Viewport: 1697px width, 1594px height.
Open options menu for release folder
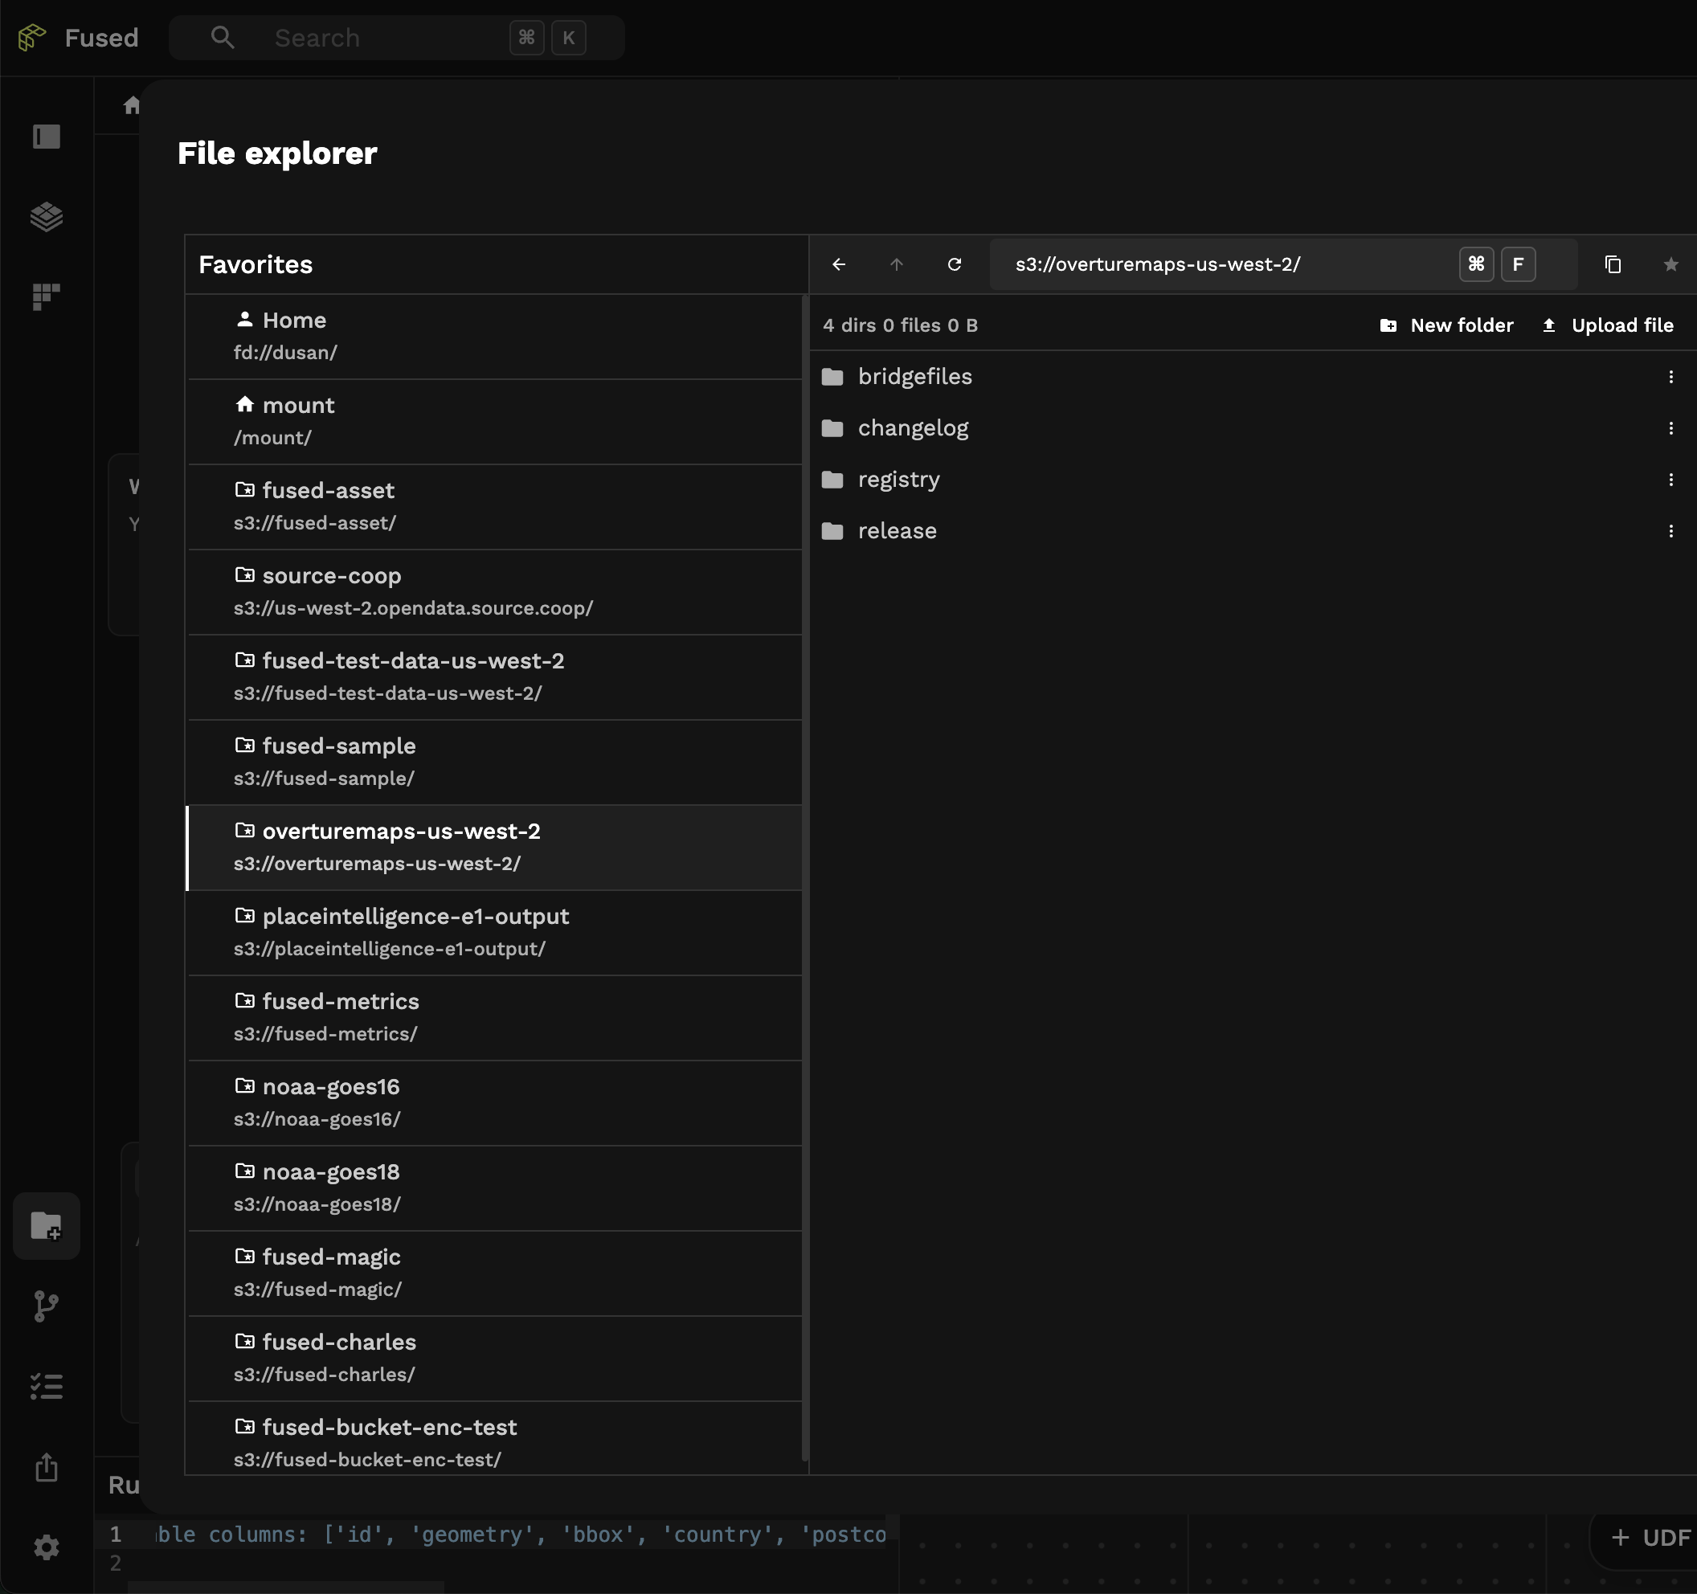[x=1670, y=531]
